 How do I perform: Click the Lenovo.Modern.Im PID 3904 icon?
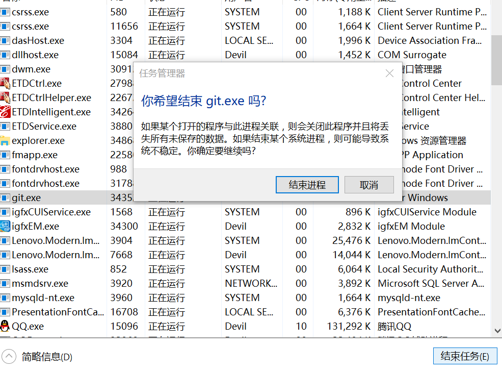(5, 240)
